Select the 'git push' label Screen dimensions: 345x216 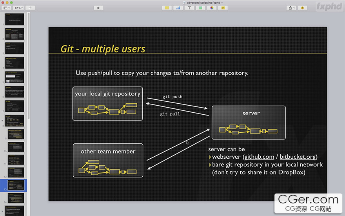coord(172,97)
